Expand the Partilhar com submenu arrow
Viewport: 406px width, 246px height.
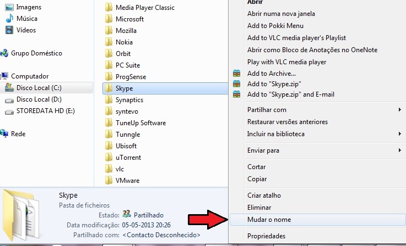click(x=400, y=110)
